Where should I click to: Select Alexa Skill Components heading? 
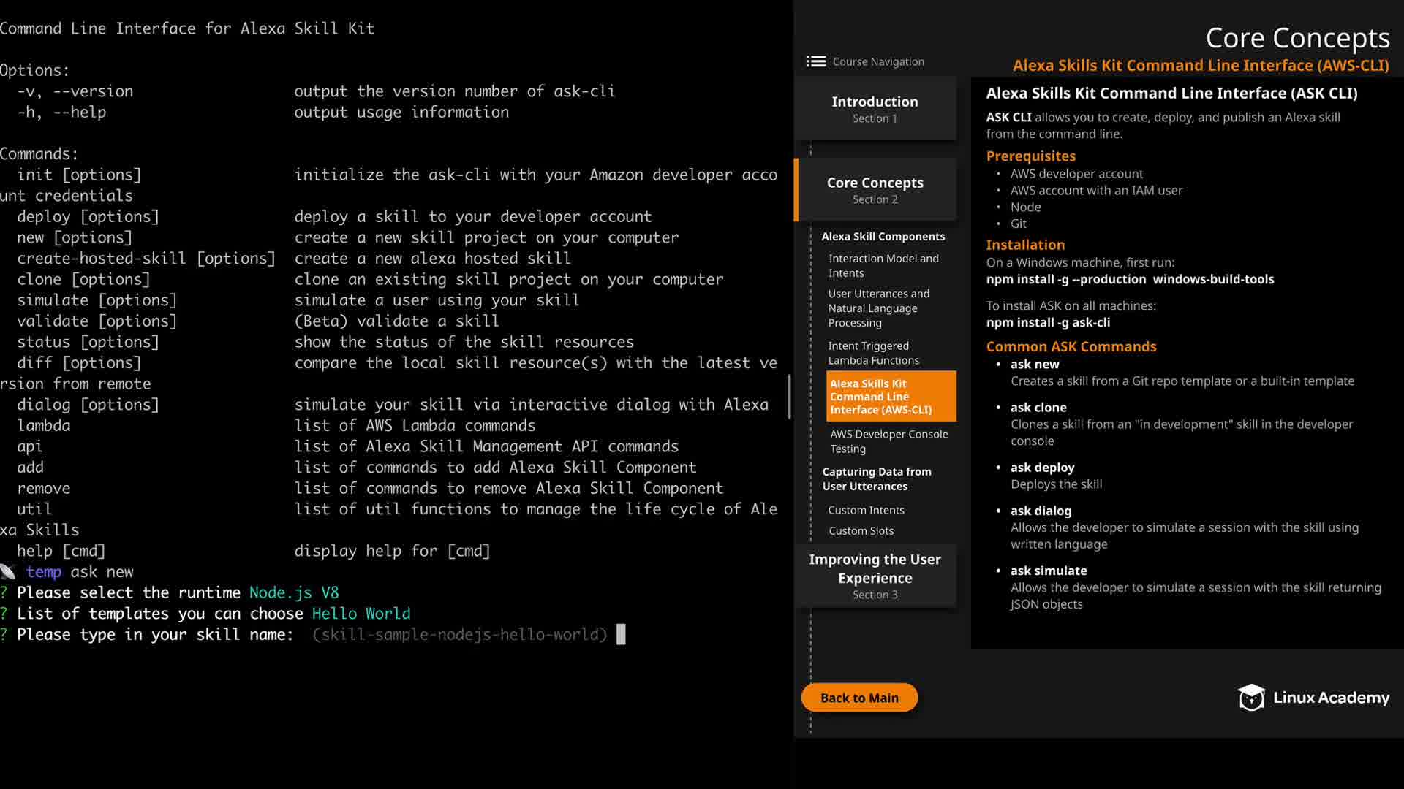click(883, 237)
